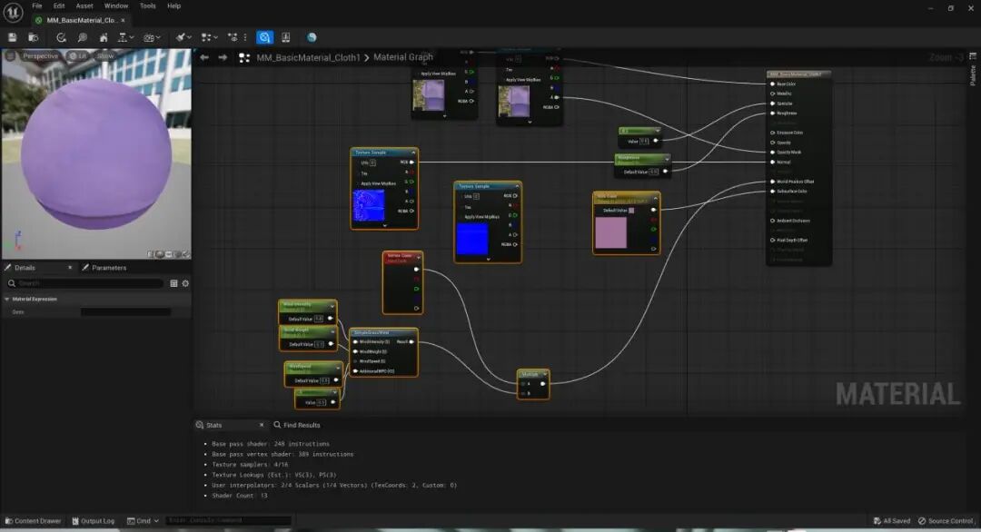The width and height of the screenshot is (981, 532).
Task: Go forward with the graph right arrow
Action: point(223,57)
